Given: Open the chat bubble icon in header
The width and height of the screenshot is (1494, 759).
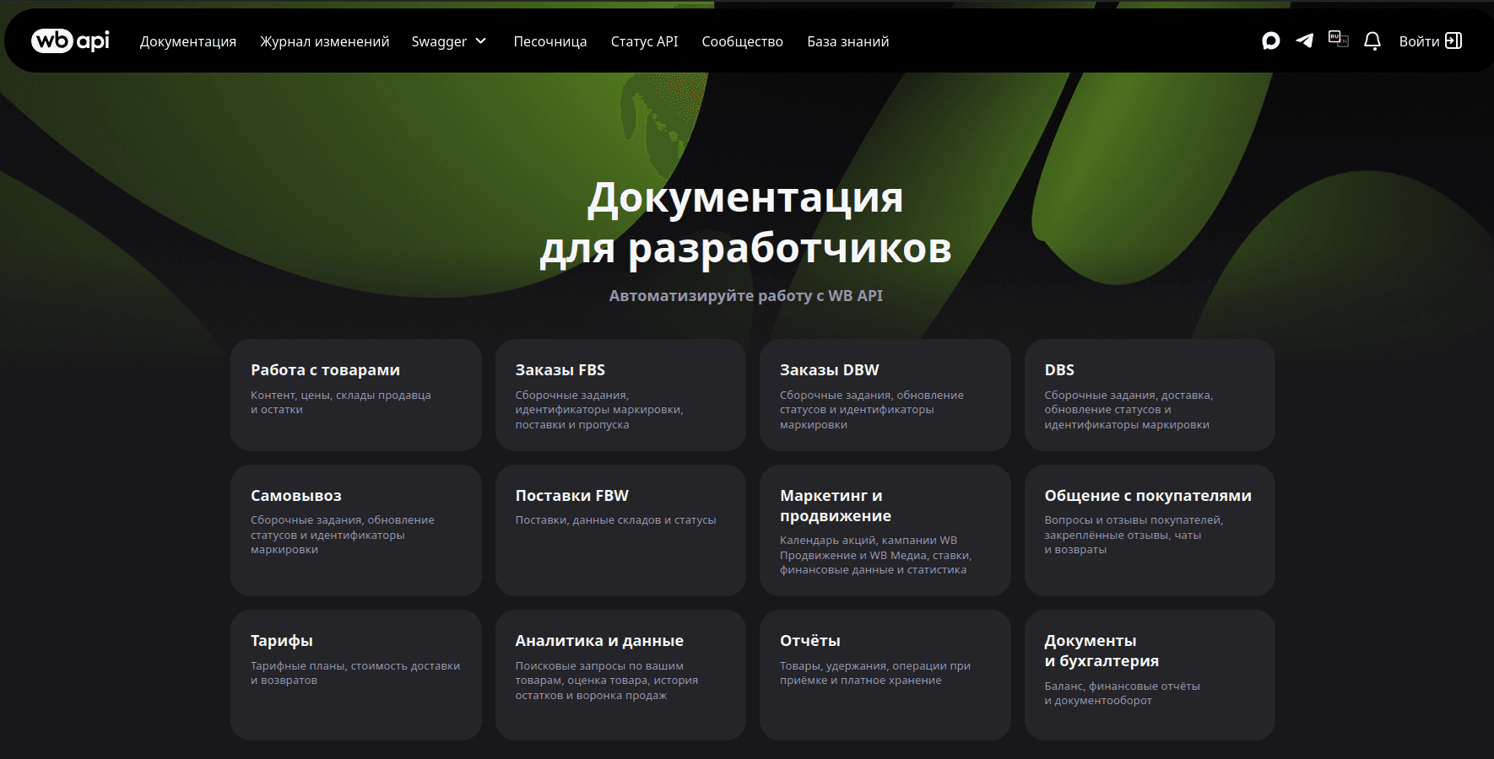Looking at the screenshot, I should click(1270, 41).
